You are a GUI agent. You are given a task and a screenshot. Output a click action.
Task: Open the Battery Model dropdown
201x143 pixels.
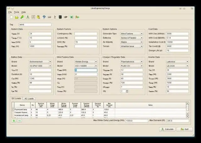40,66
